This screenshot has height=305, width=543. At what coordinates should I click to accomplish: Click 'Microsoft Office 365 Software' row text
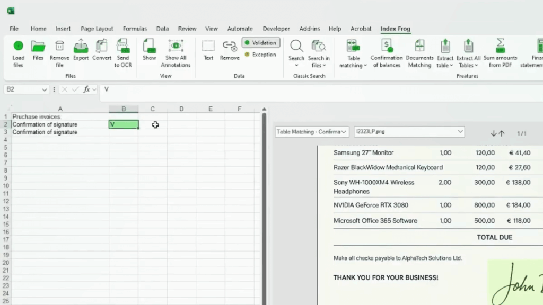pyautogui.click(x=375, y=221)
